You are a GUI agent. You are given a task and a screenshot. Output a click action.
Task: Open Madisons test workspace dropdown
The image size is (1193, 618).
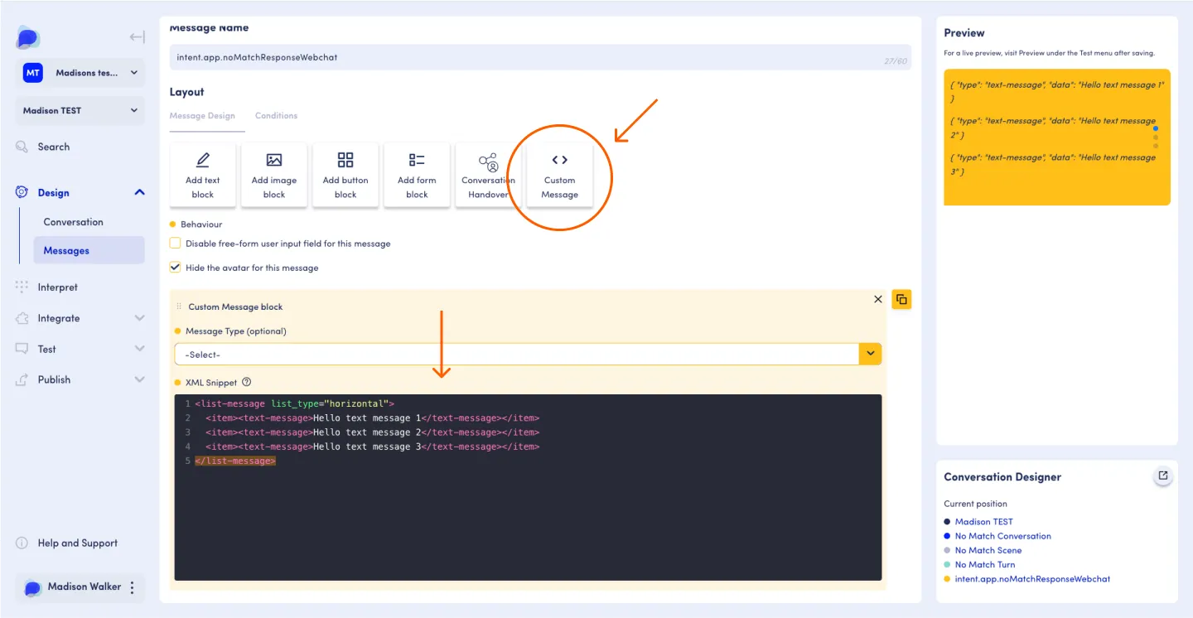click(80, 73)
